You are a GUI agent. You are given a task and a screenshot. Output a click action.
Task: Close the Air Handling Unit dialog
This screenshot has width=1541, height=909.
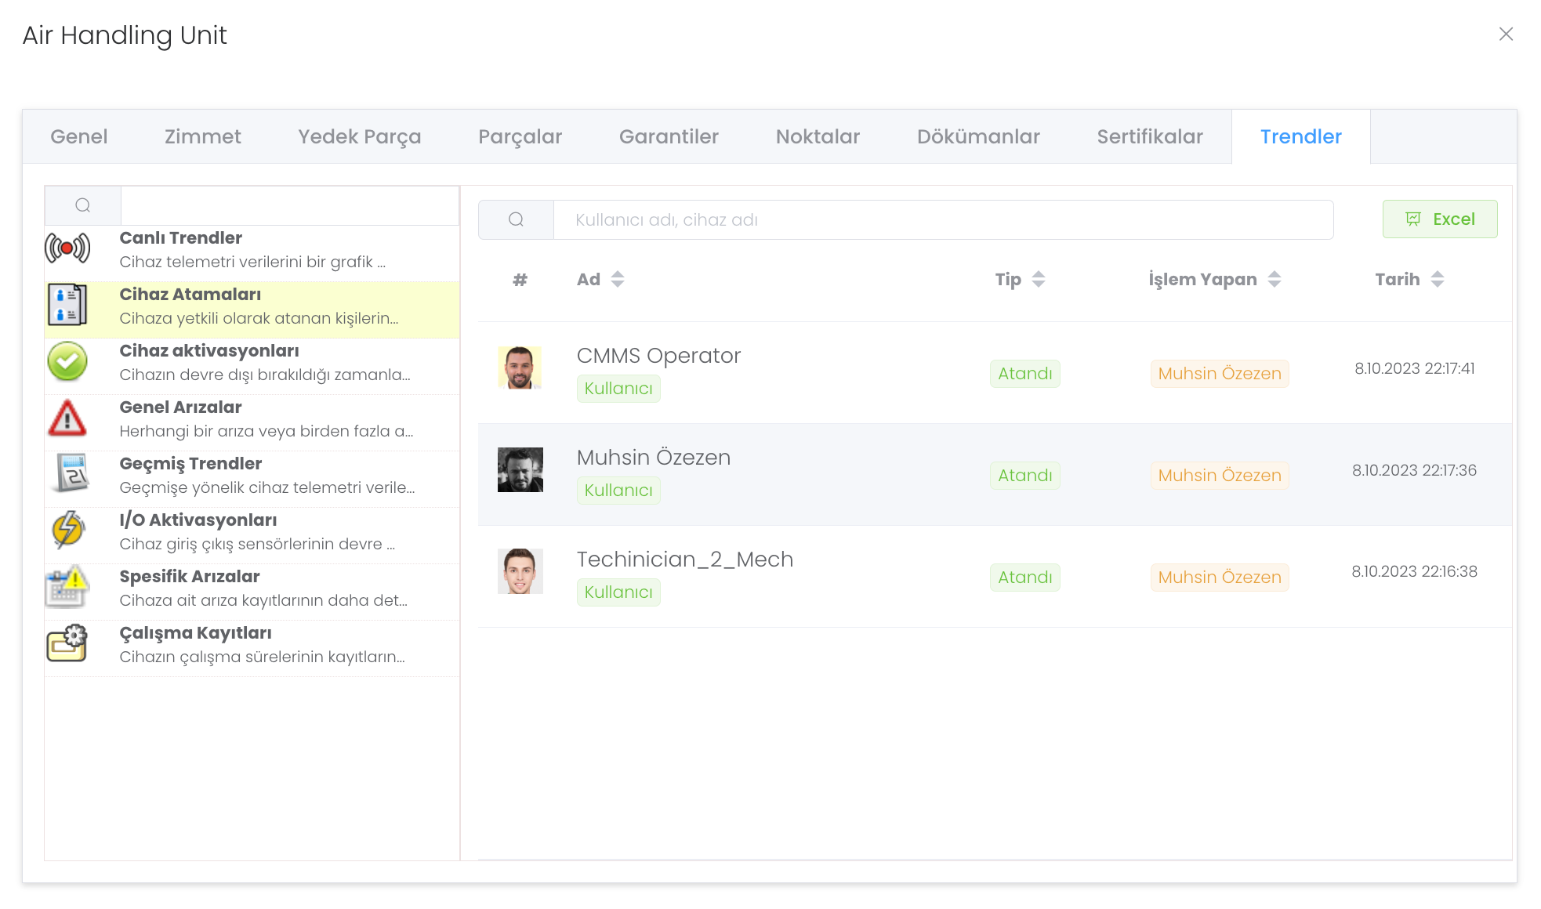pos(1505,34)
